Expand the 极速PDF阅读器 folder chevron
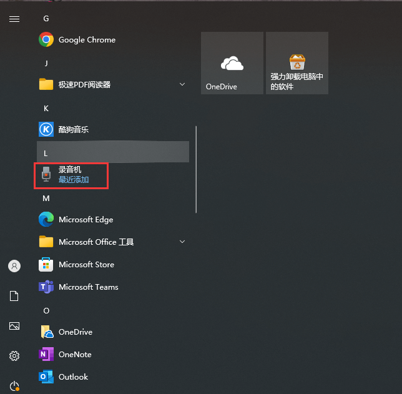Screen dimensions: 402x394 point(182,84)
